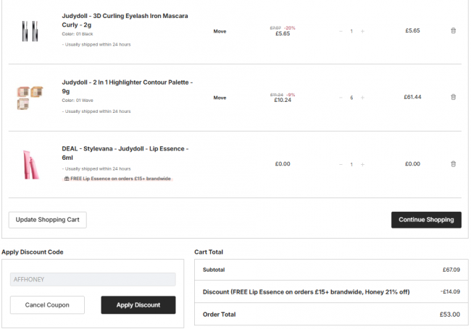Screen dimensions: 471x329
Task: Increase mascara quantity with plus icon
Action: click(362, 31)
